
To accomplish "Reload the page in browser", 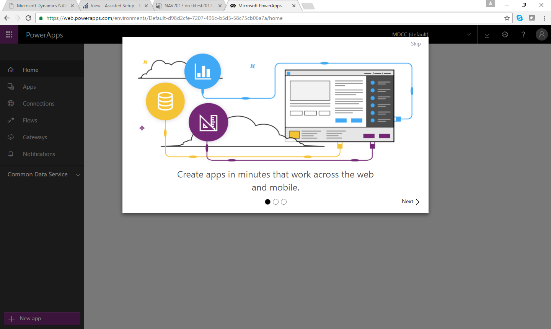I will click(28, 18).
